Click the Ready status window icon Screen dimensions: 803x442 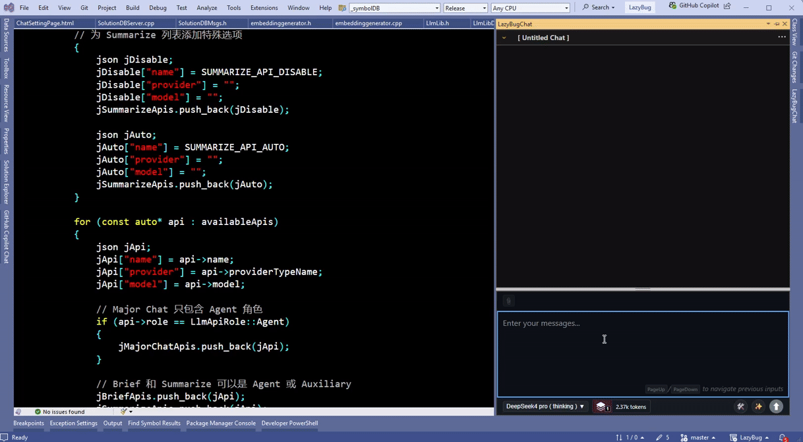pyautogui.click(x=5, y=437)
